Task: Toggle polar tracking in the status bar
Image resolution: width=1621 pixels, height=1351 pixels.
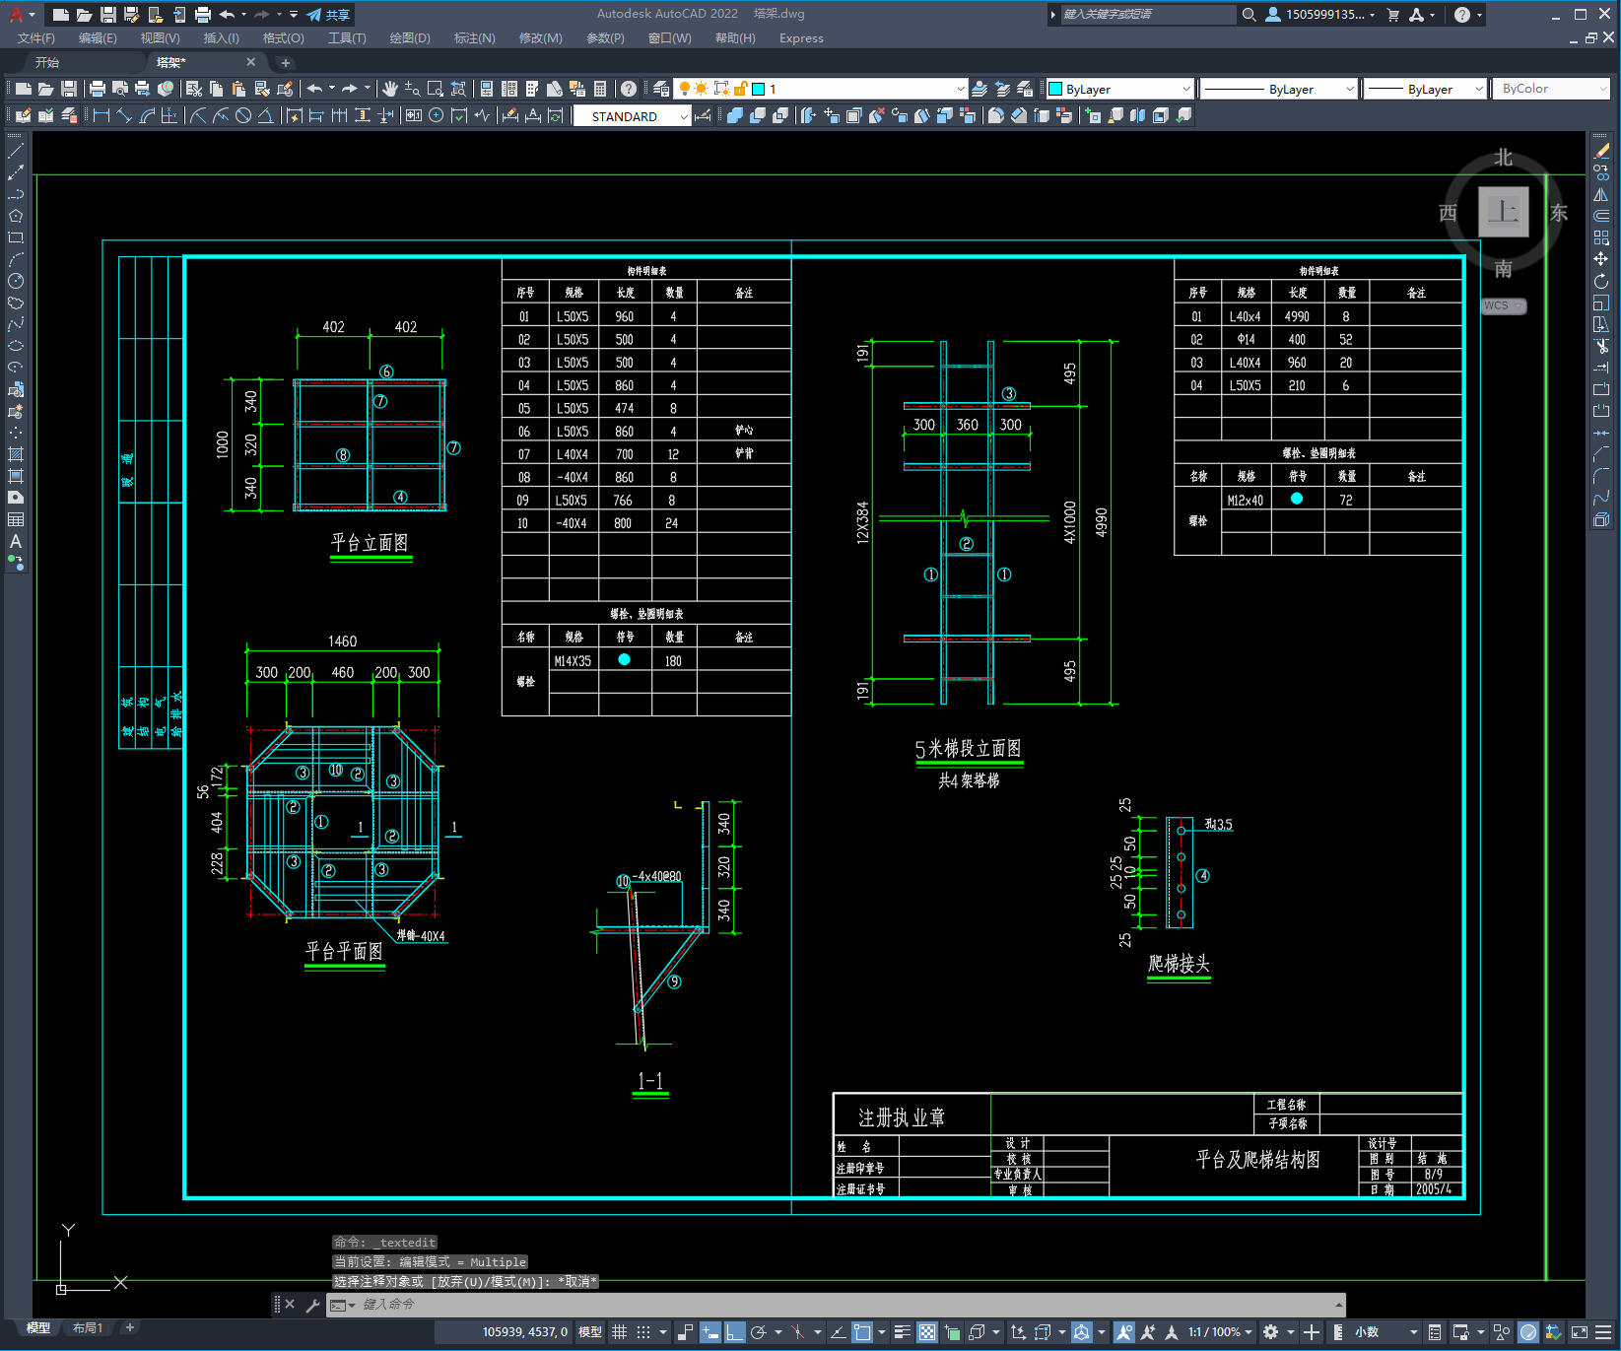Action: [758, 1332]
